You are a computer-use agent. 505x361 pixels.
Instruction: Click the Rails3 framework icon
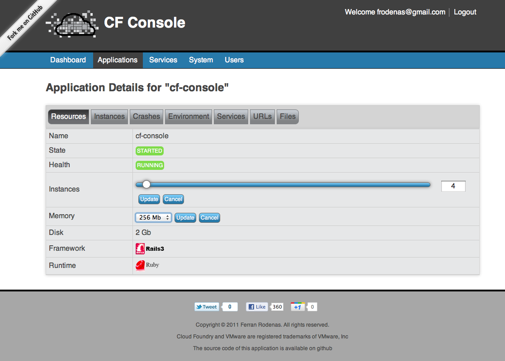coord(140,248)
